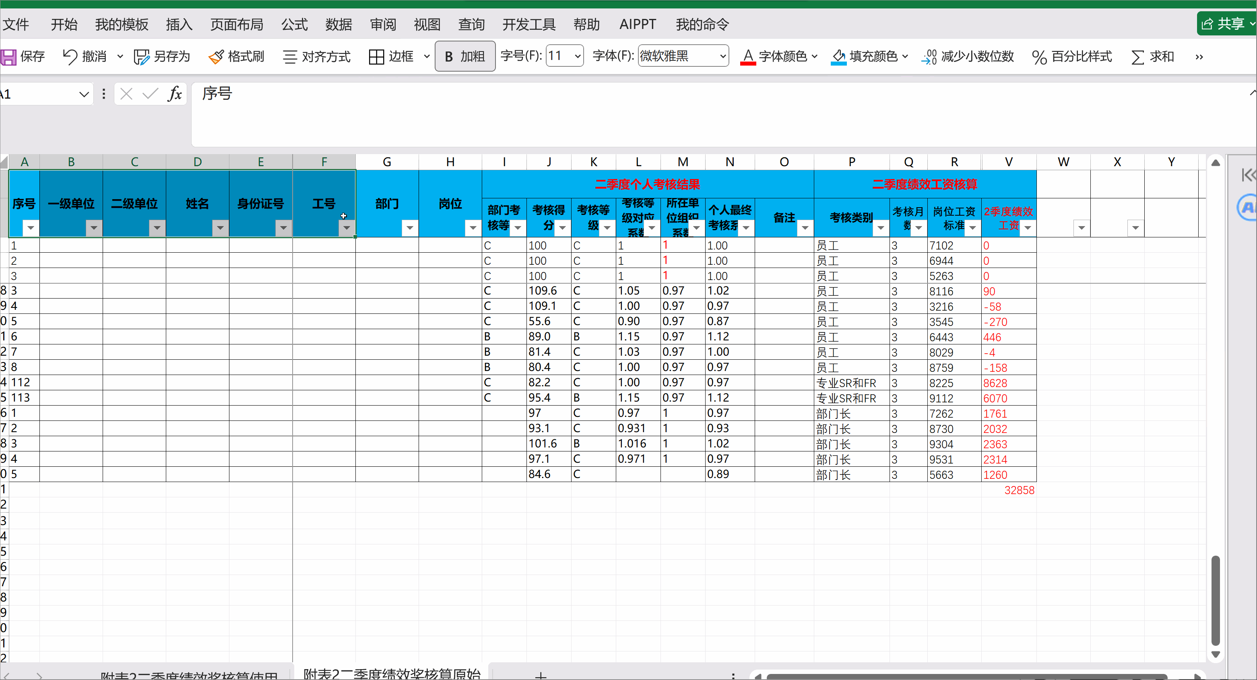The width and height of the screenshot is (1257, 680).
Task: Select the Format Painter (格式刷) brush
Action: [216, 57]
